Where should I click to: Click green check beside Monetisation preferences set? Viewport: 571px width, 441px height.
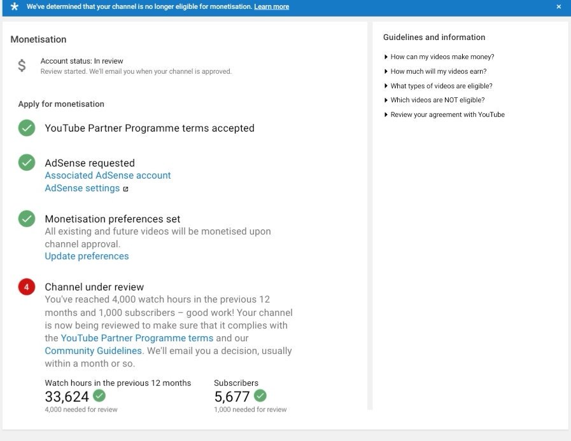pos(27,219)
